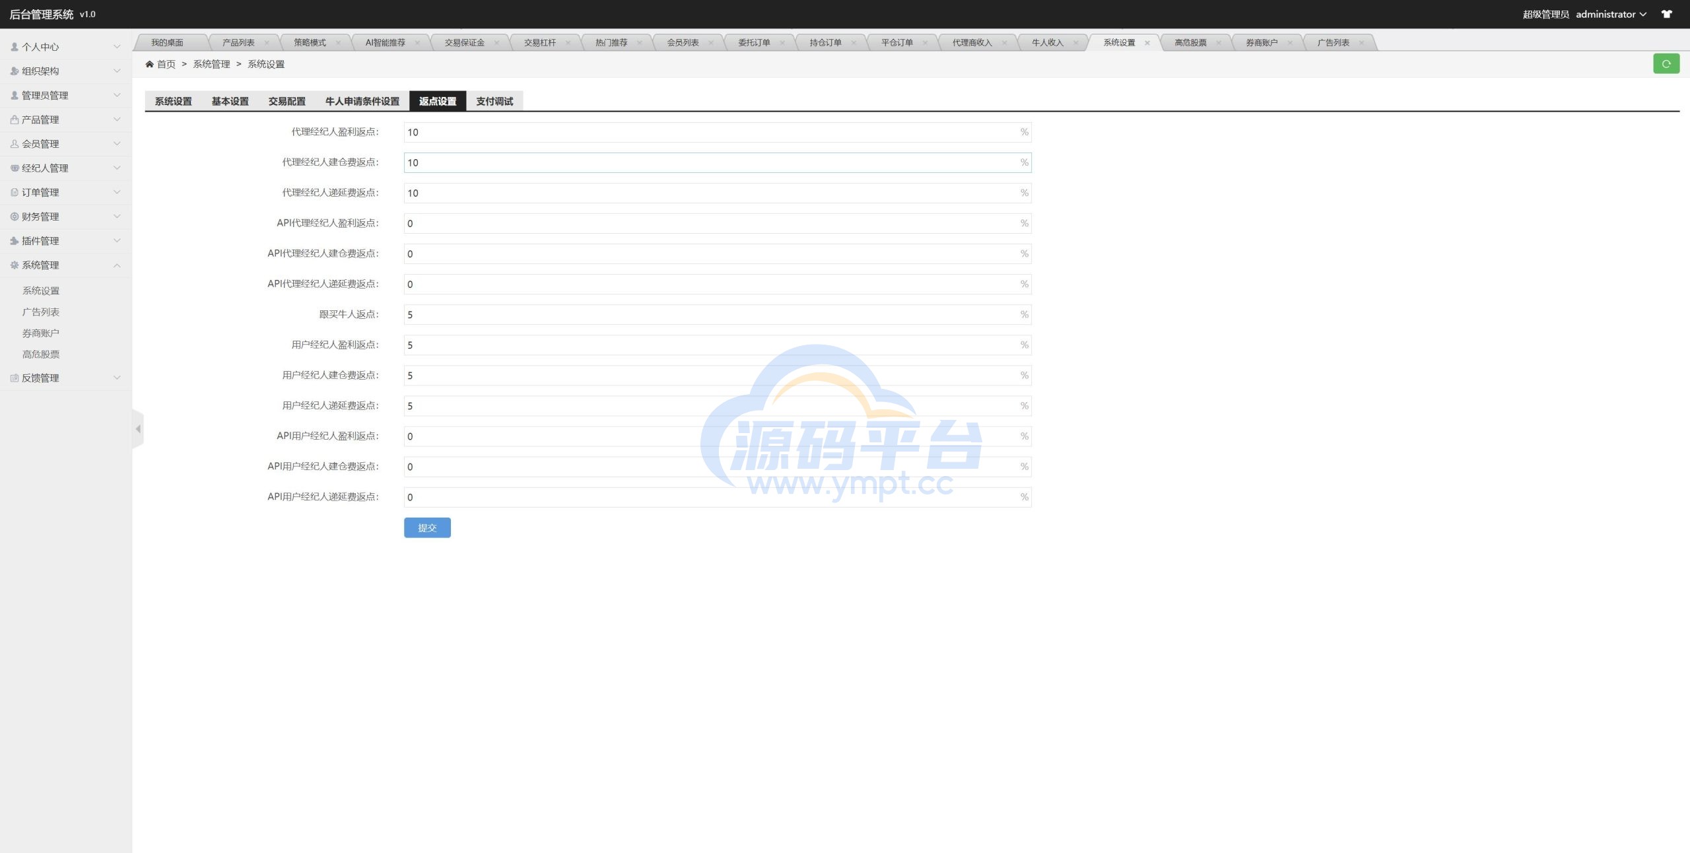
Task: Close the 产品列表 tab
Action: click(267, 43)
